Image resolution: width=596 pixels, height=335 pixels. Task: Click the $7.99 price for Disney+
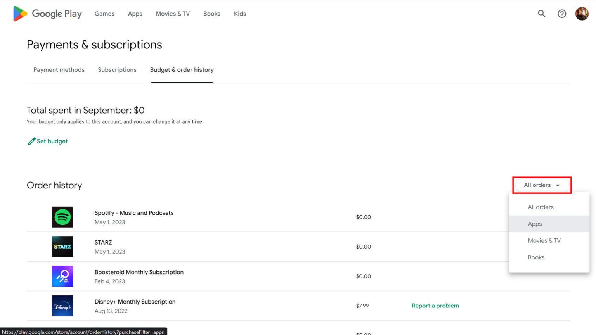[362, 306]
